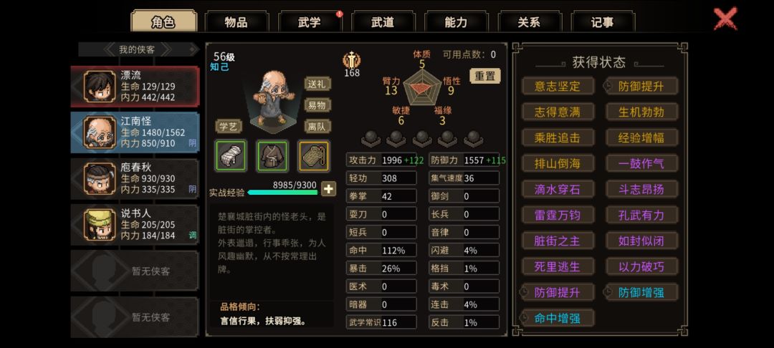This screenshot has width=774, height=348.
Task: Click the 学艺 button
Action: pos(229,126)
